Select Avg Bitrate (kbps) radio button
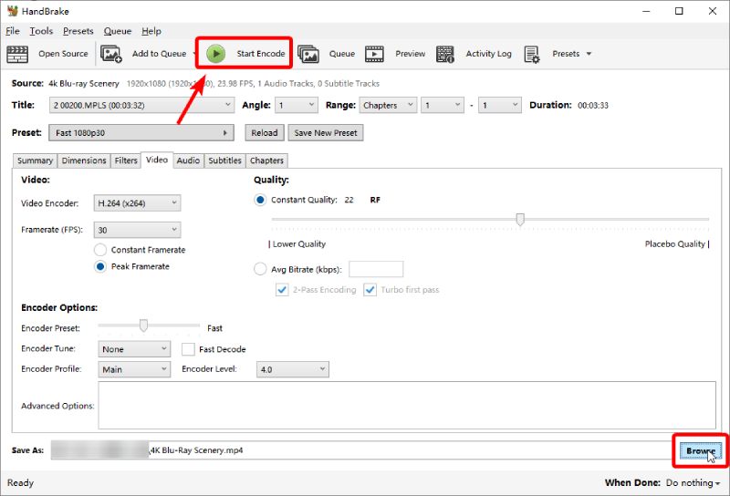Screen dimensions: 730x496 click(x=260, y=269)
